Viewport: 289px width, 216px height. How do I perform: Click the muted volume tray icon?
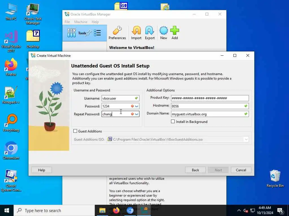[x=246, y=210]
